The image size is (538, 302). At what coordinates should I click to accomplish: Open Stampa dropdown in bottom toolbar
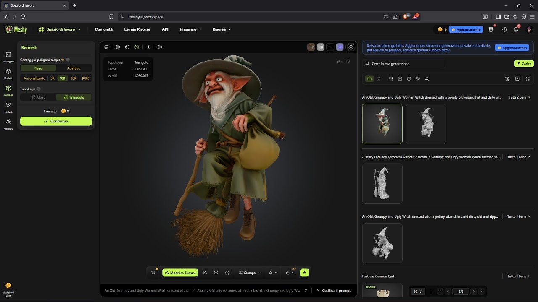click(x=249, y=273)
